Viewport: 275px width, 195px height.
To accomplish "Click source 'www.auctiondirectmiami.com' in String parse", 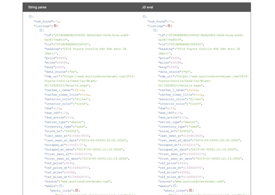I will tap(85, 182).
